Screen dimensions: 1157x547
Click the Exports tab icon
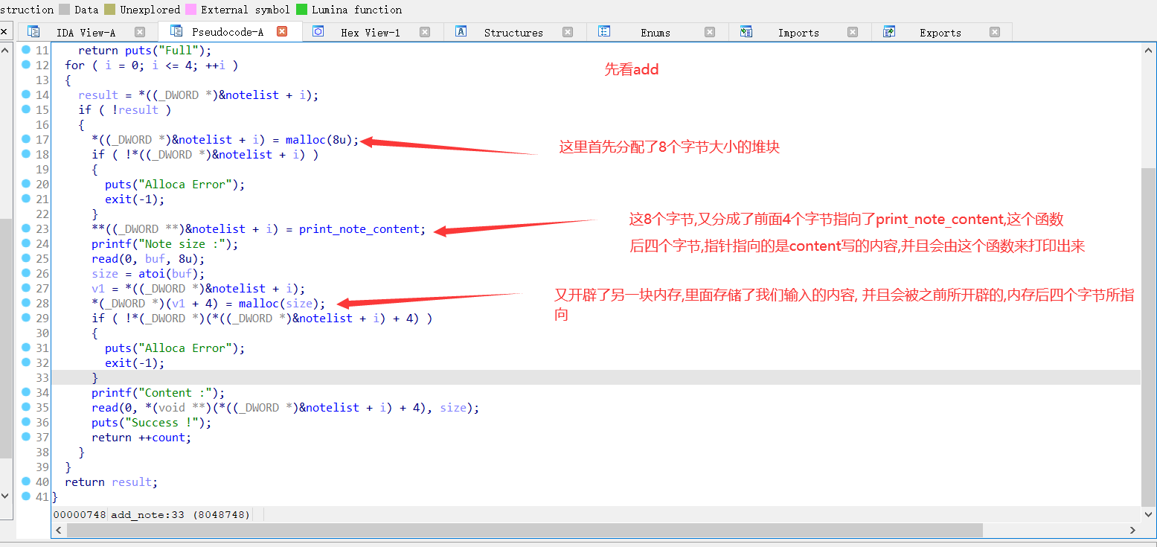coord(888,31)
